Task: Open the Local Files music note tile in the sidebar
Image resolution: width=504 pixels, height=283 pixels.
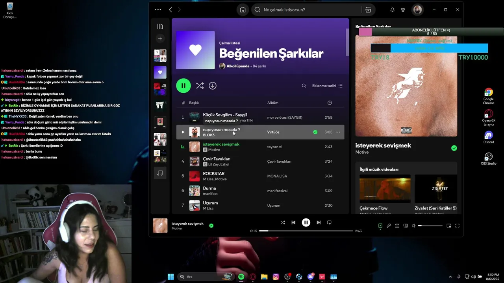Action: pos(160,173)
